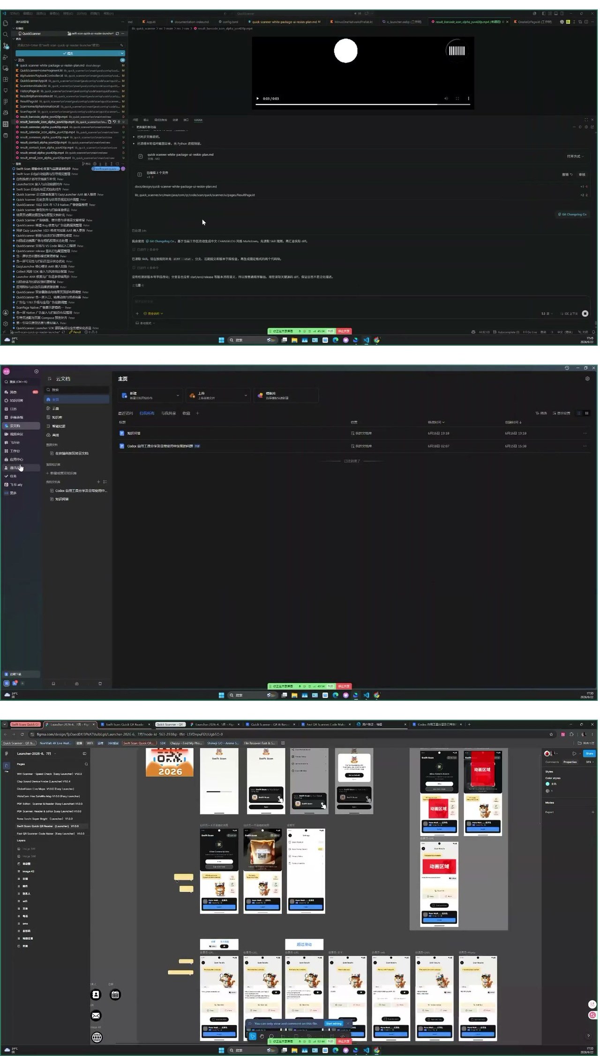Viewport: 600px width, 1056px height.
Task: Switch to the 最近访问 tab in Feishu
Action: [x=126, y=413]
